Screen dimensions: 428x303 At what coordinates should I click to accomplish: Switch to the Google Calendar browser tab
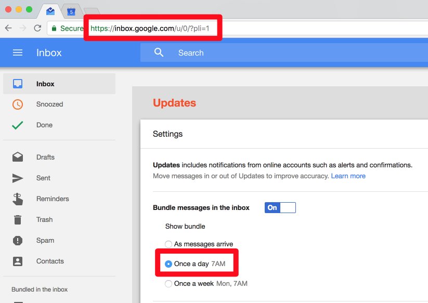point(71,11)
